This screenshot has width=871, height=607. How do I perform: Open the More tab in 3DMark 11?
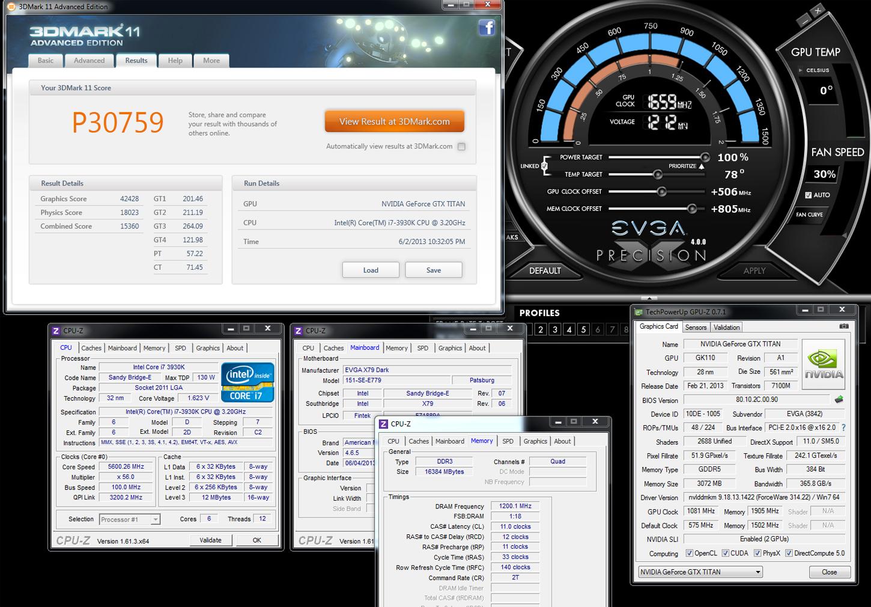coord(211,61)
